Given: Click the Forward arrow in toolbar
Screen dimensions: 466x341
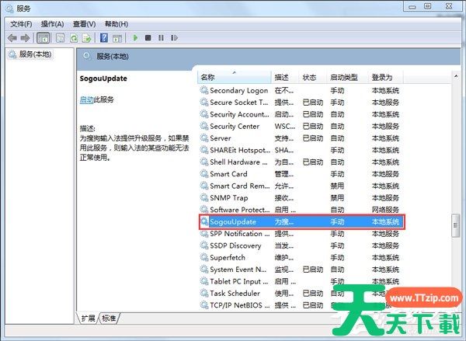Looking at the screenshot, I should tap(25, 38).
